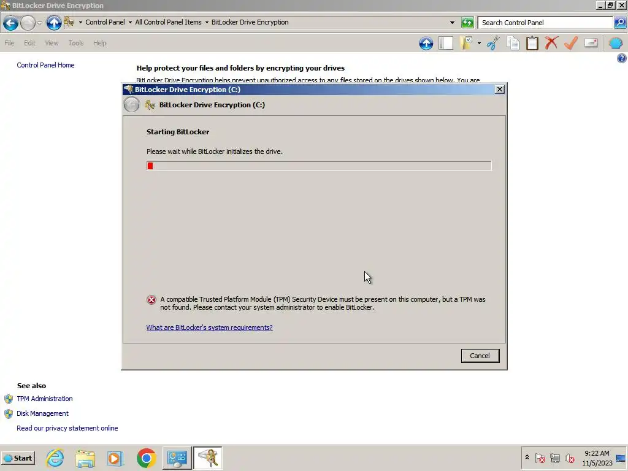Image resolution: width=628 pixels, height=471 pixels.
Task: Click the Start button
Action: click(18, 458)
